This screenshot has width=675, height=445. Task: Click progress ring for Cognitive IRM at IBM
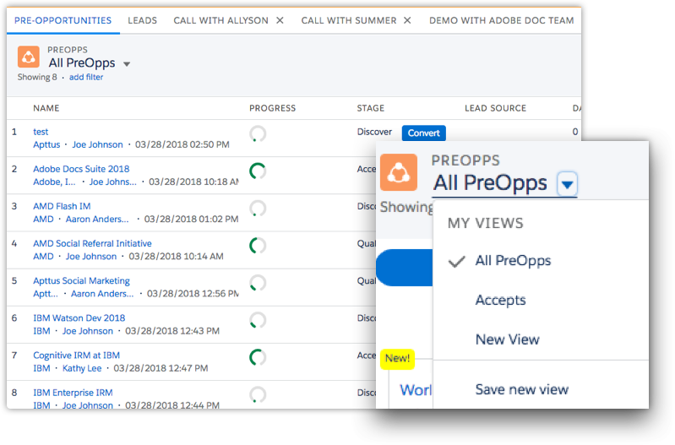tap(258, 357)
